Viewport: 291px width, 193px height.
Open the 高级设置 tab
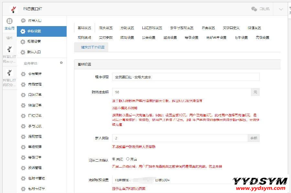click(x=262, y=38)
